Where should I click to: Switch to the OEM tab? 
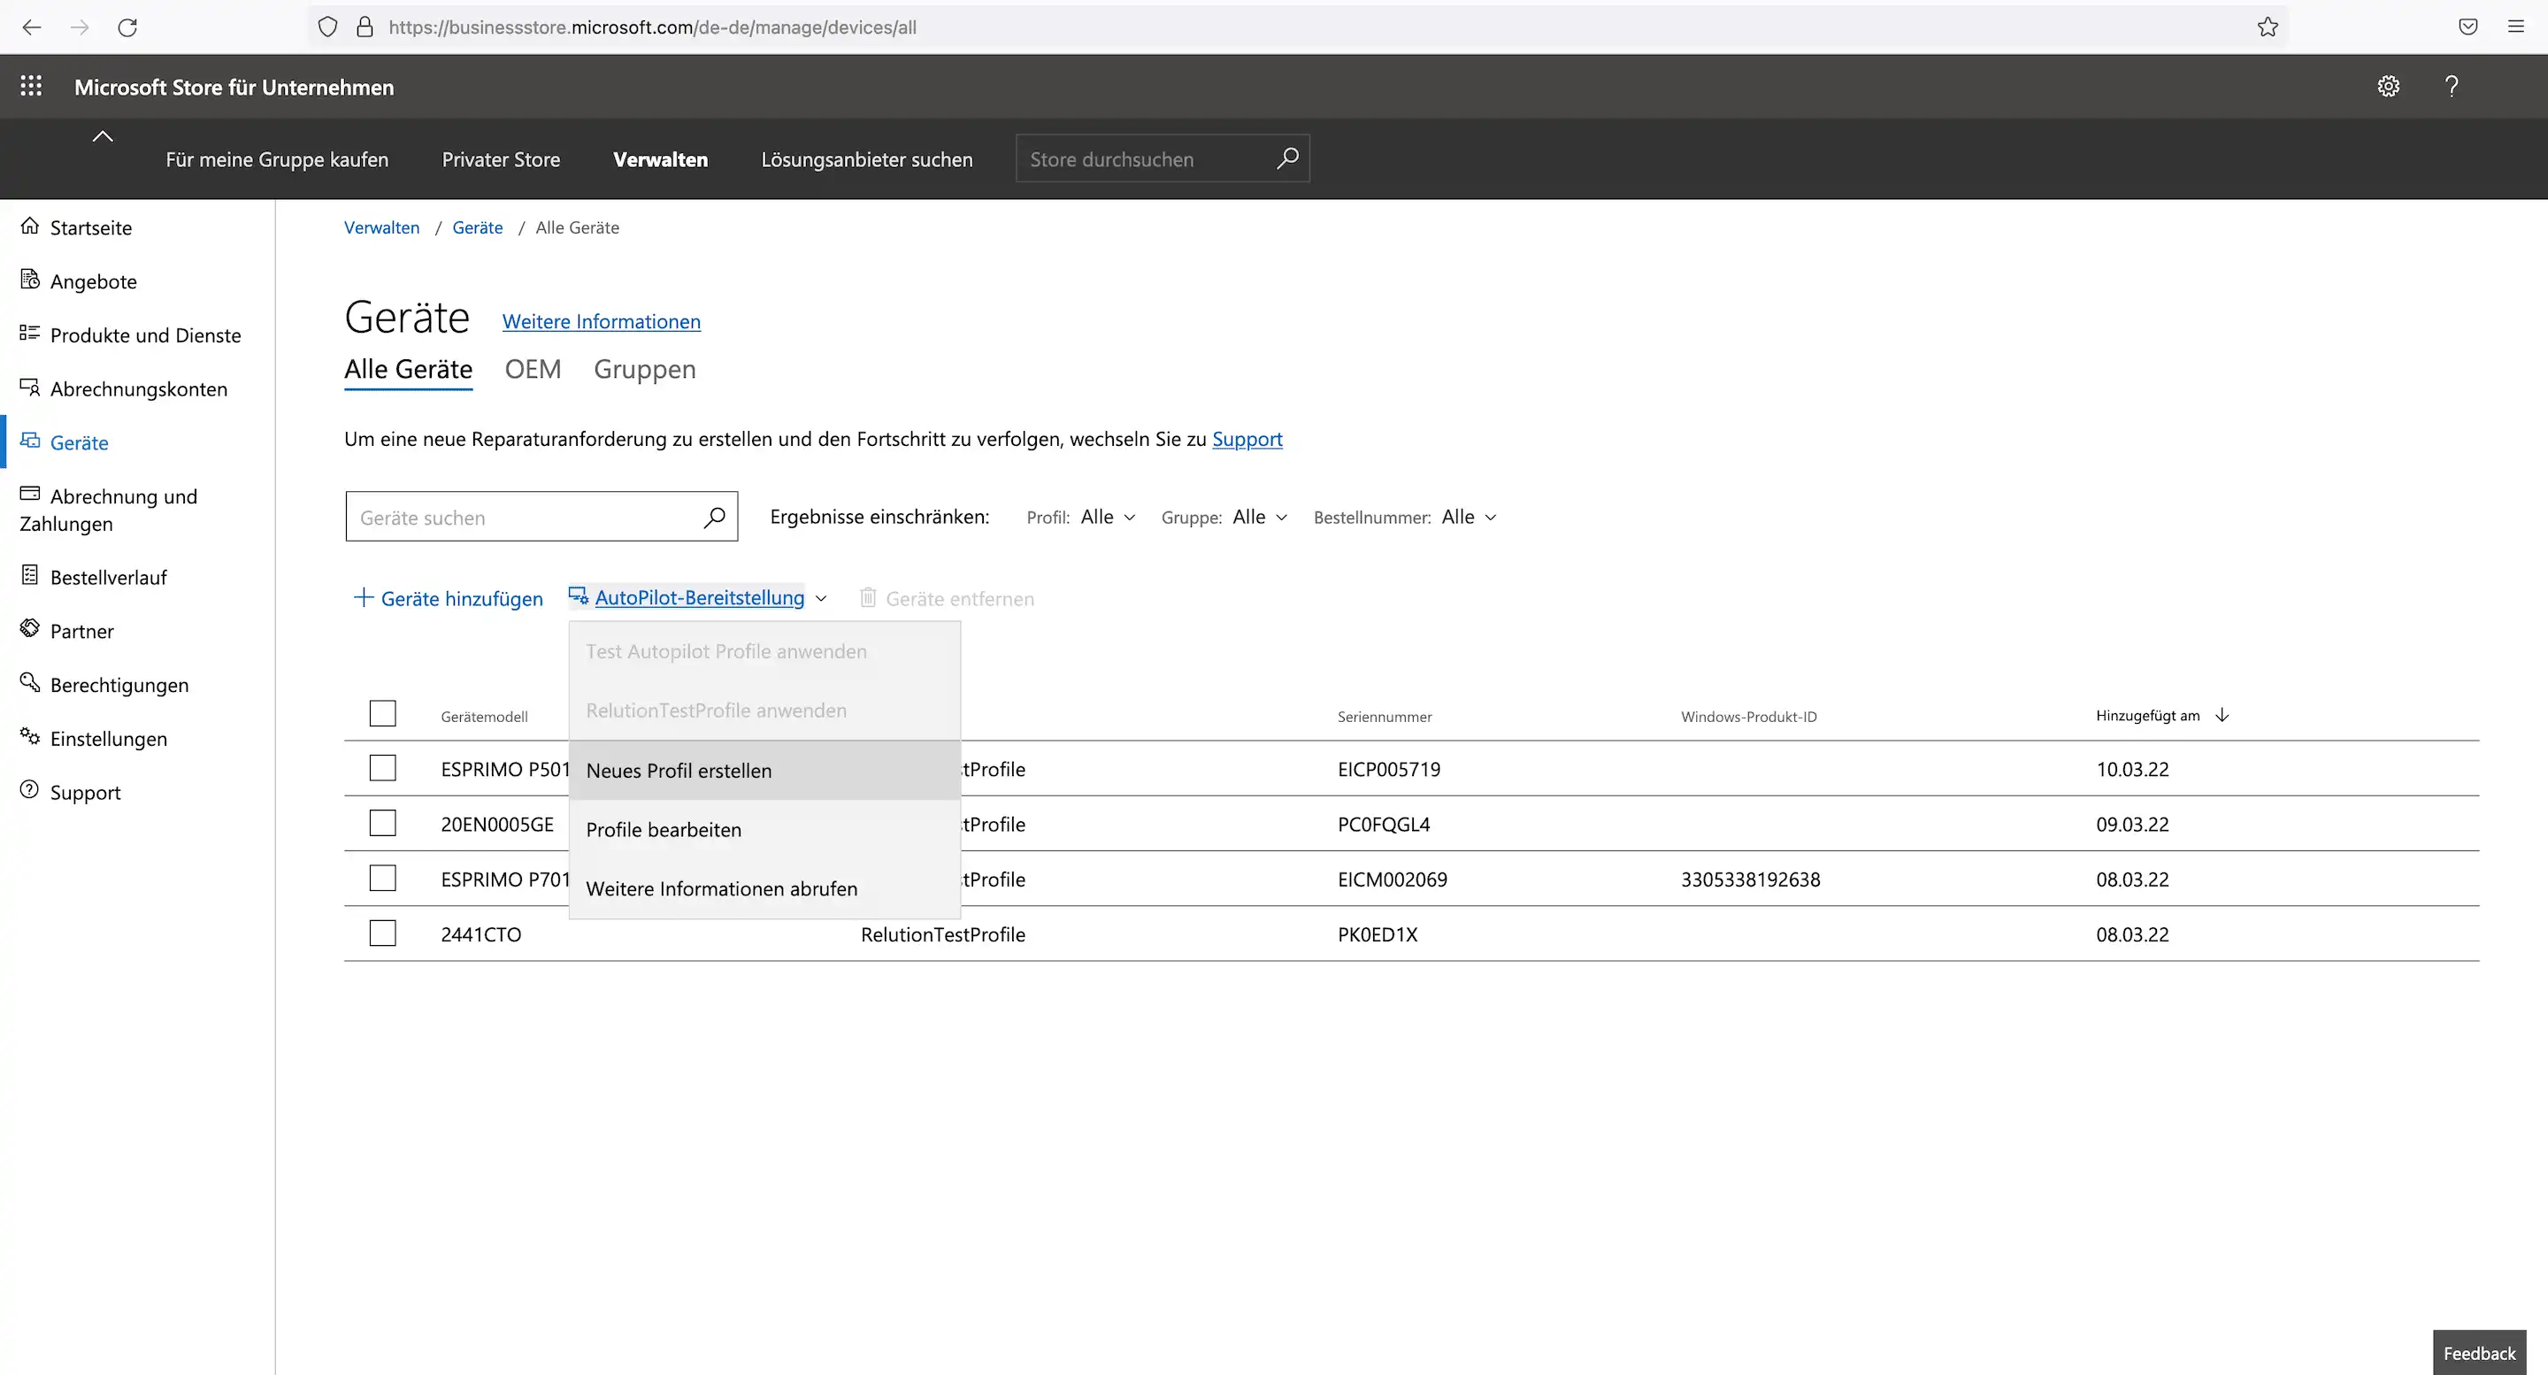pyautogui.click(x=533, y=369)
